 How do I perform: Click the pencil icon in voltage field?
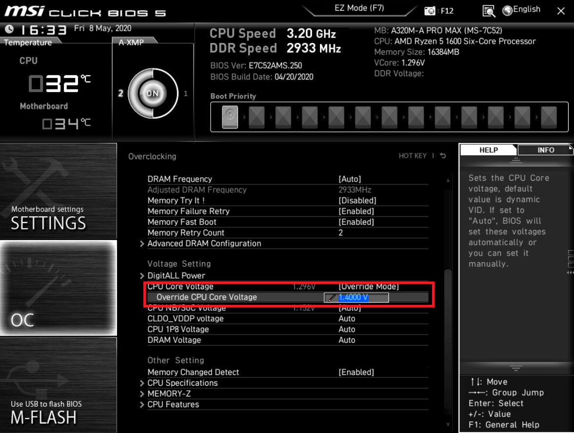pos(331,298)
